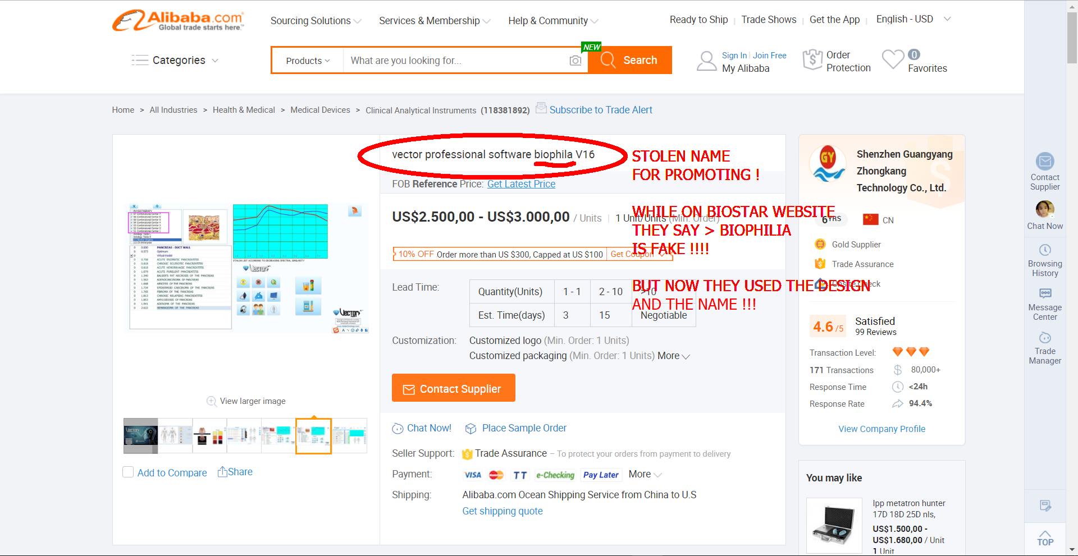
Task: Click the Order Protection shield icon
Action: (x=812, y=59)
